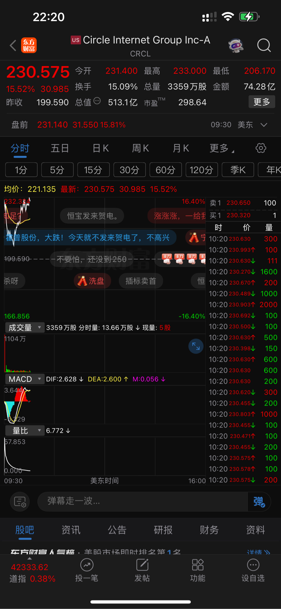This screenshot has height=609, width=281.
Task: Open the 财务 tab
Action: (209, 530)
